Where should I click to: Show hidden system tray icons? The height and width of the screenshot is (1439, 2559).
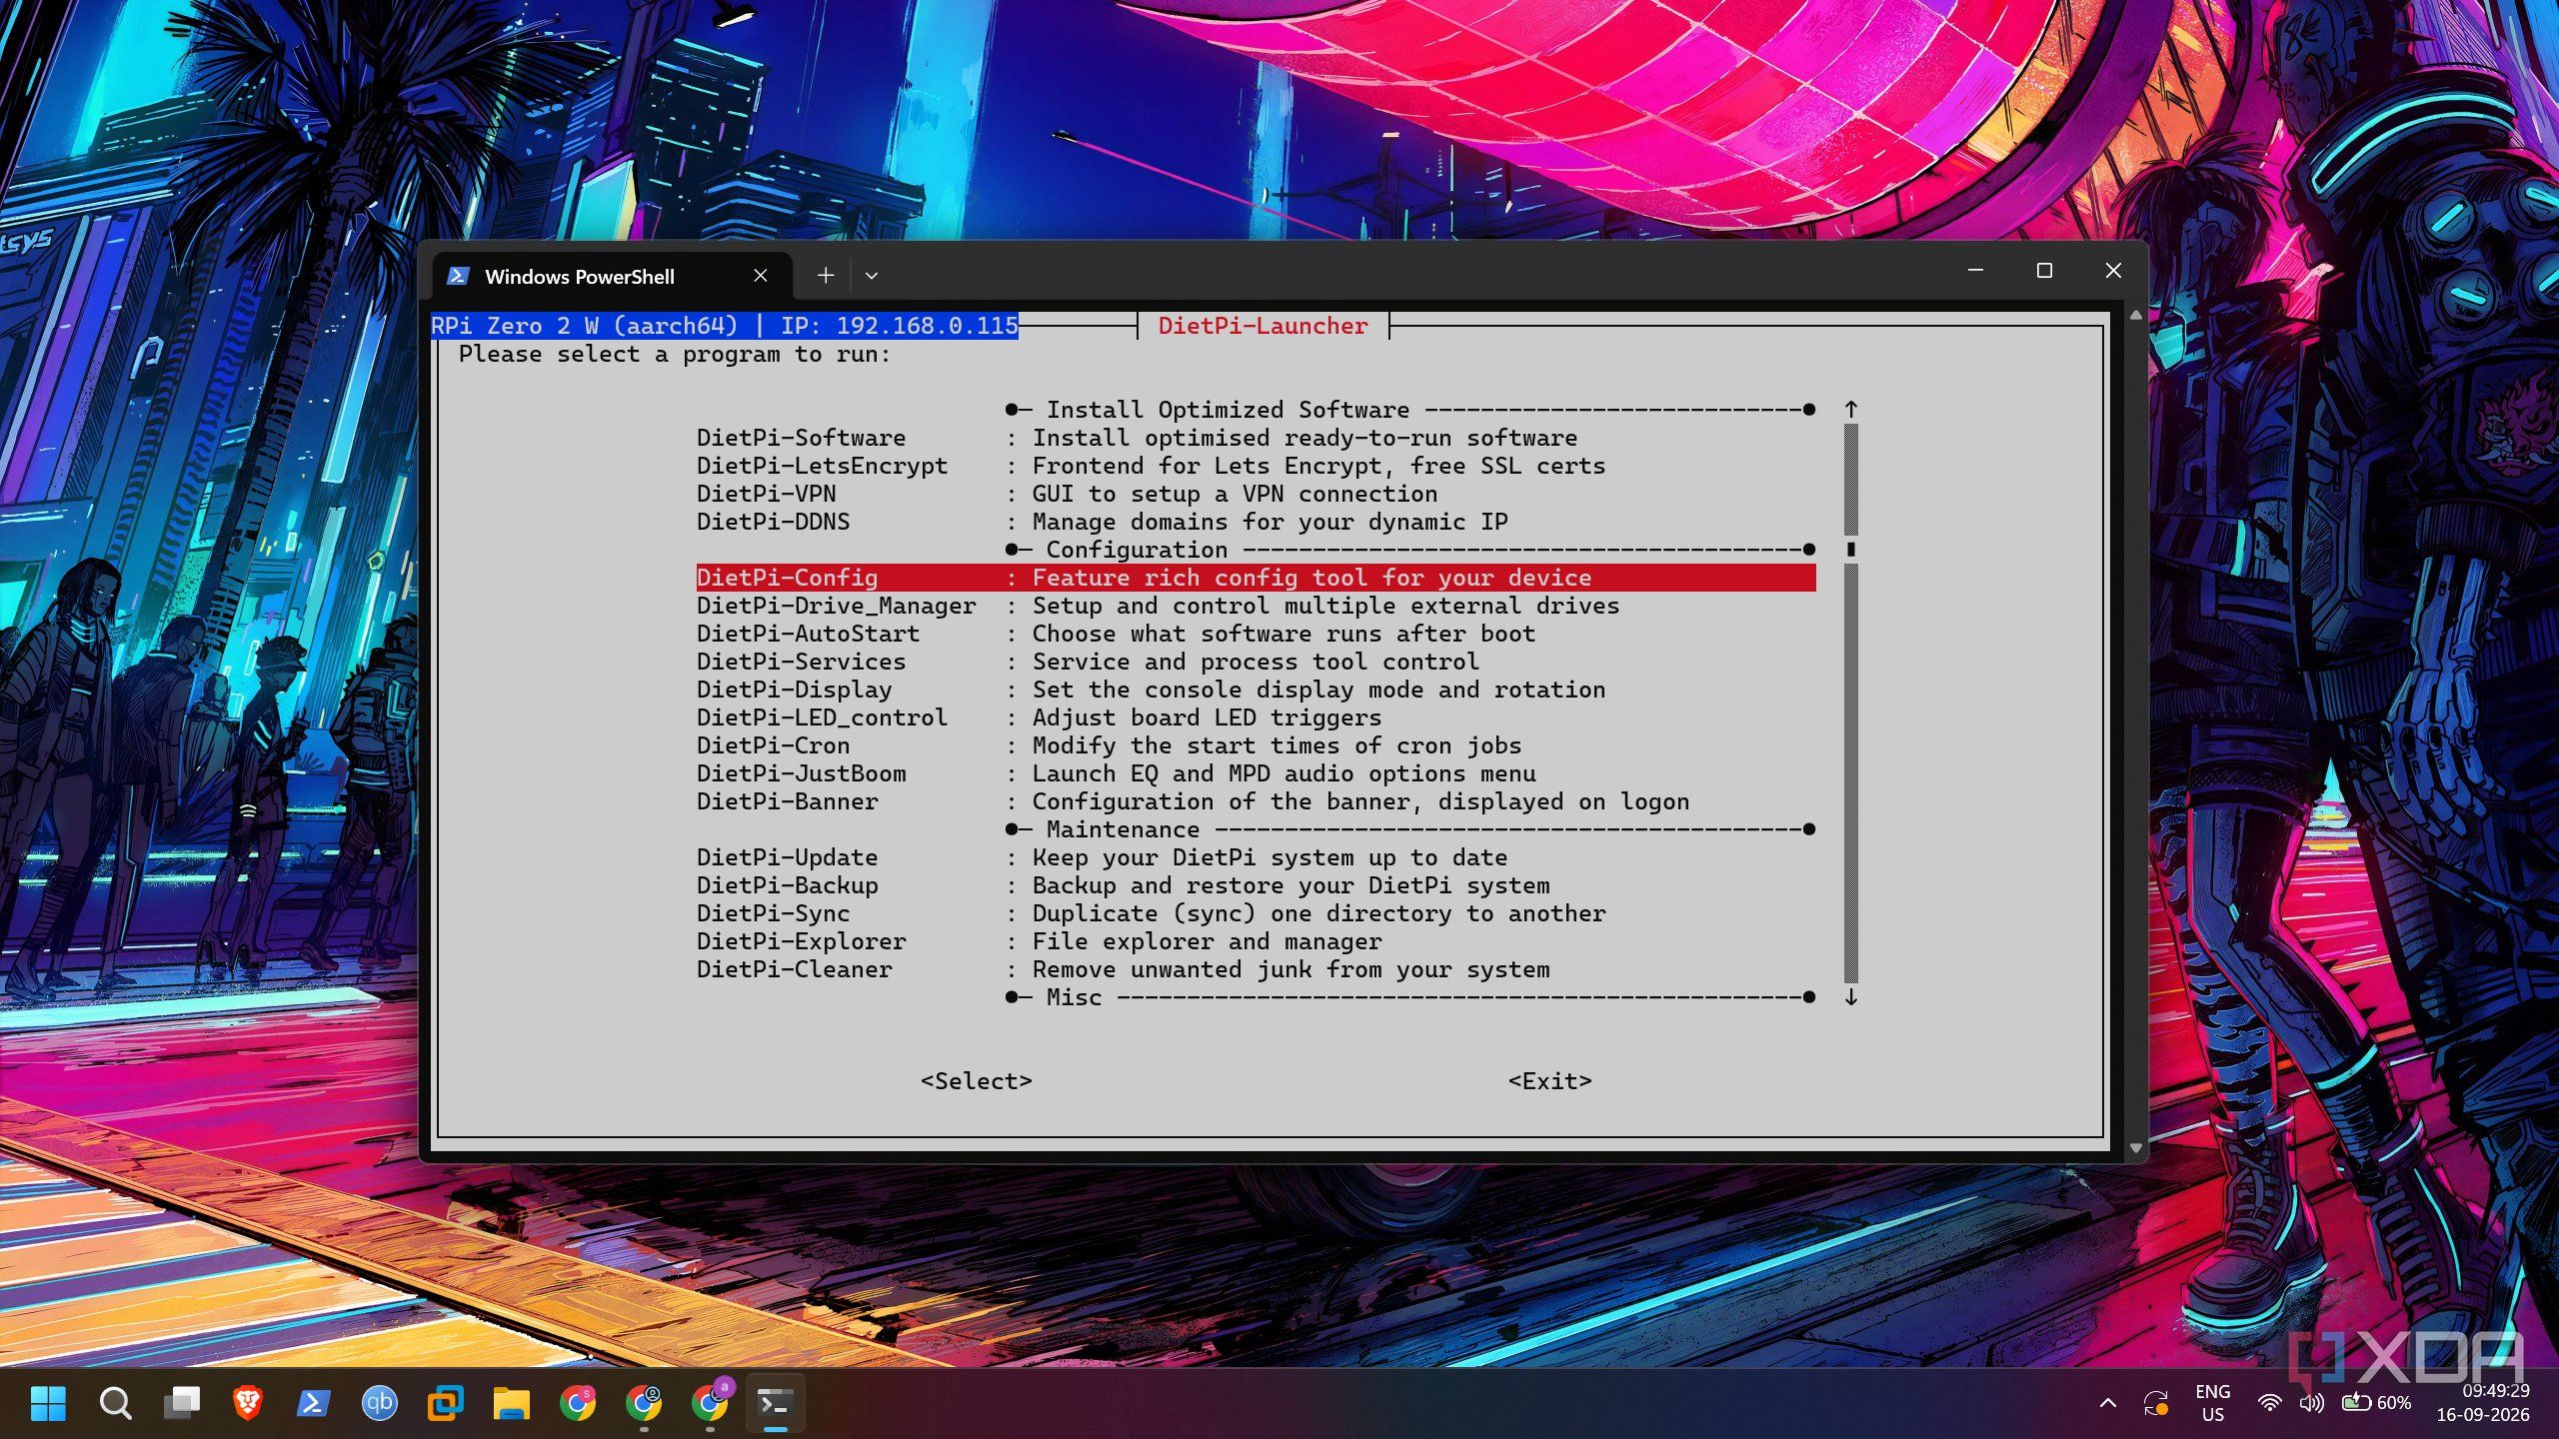[2108, 1403]
